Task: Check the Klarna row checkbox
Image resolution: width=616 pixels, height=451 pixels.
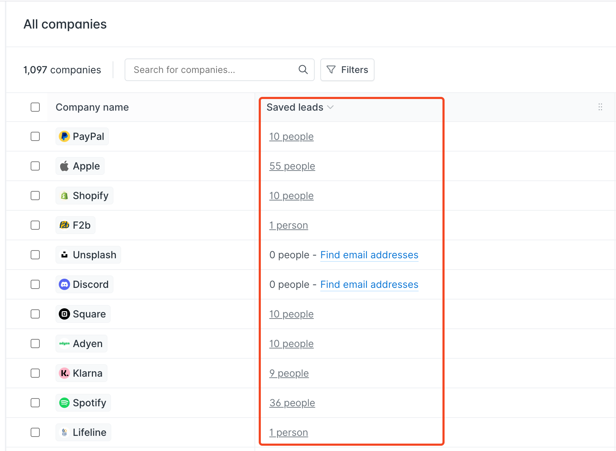Action: pos(35,373)
